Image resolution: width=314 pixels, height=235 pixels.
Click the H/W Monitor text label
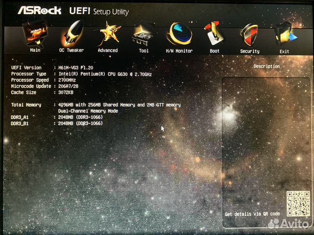[x=179, y=51]
